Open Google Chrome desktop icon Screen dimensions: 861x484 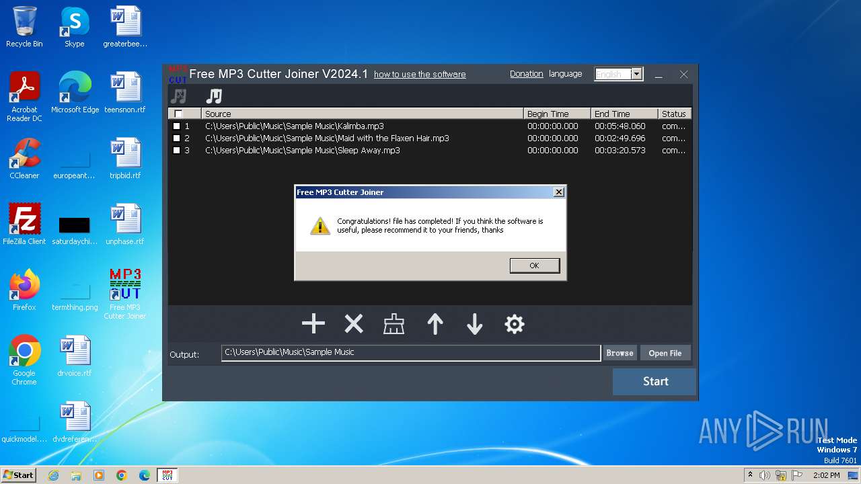point(24,361)
